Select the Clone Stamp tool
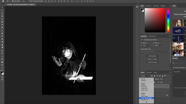 pyautogui.click(x=2, y=33)
